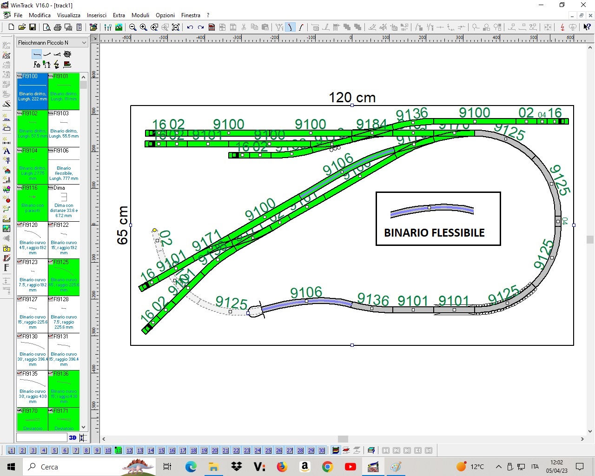Open the Modifica menu
Image resolution: width=595 pixels, height=476 pixels.
(40, 15)
